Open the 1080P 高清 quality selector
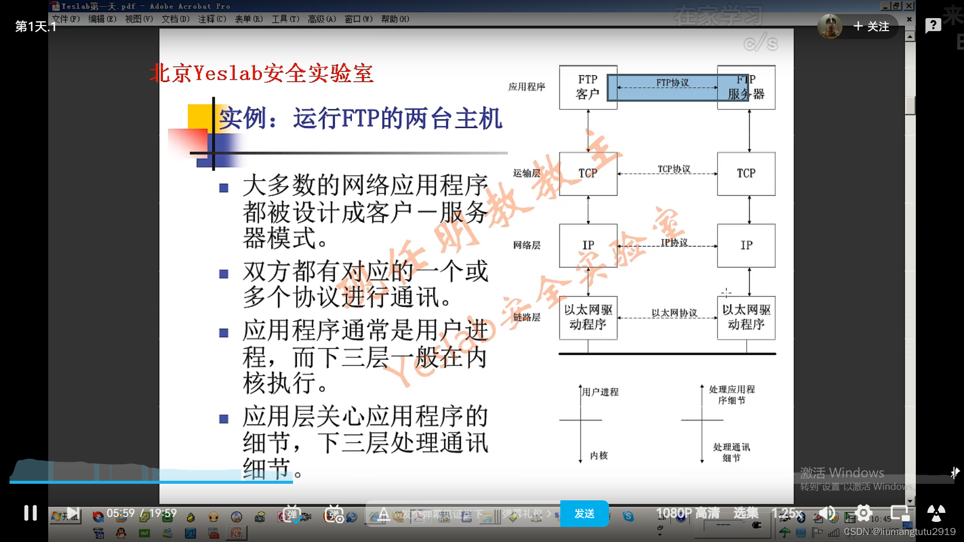The height and width of the screenshot is (542, 964). [688, 513]
